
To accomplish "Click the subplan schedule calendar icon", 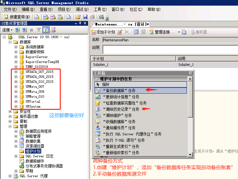I will coord(136,32).
